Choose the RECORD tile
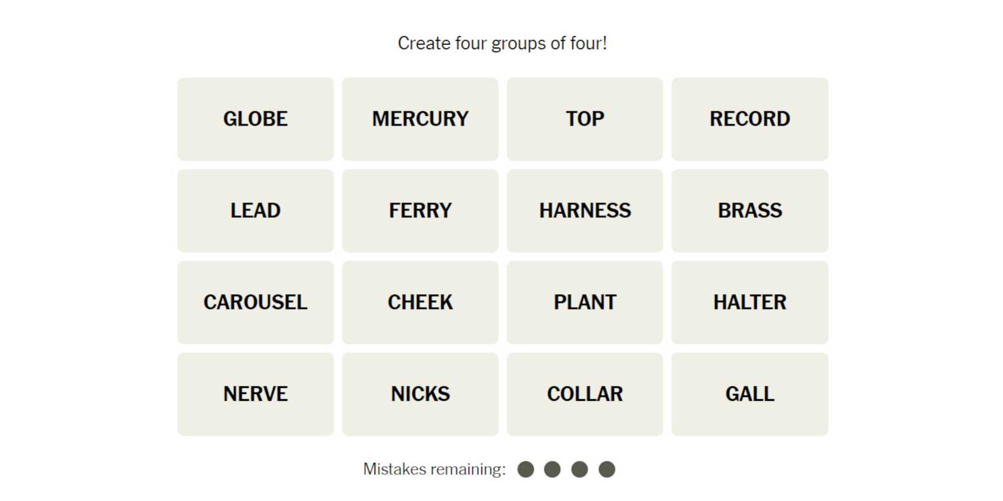 750,119
